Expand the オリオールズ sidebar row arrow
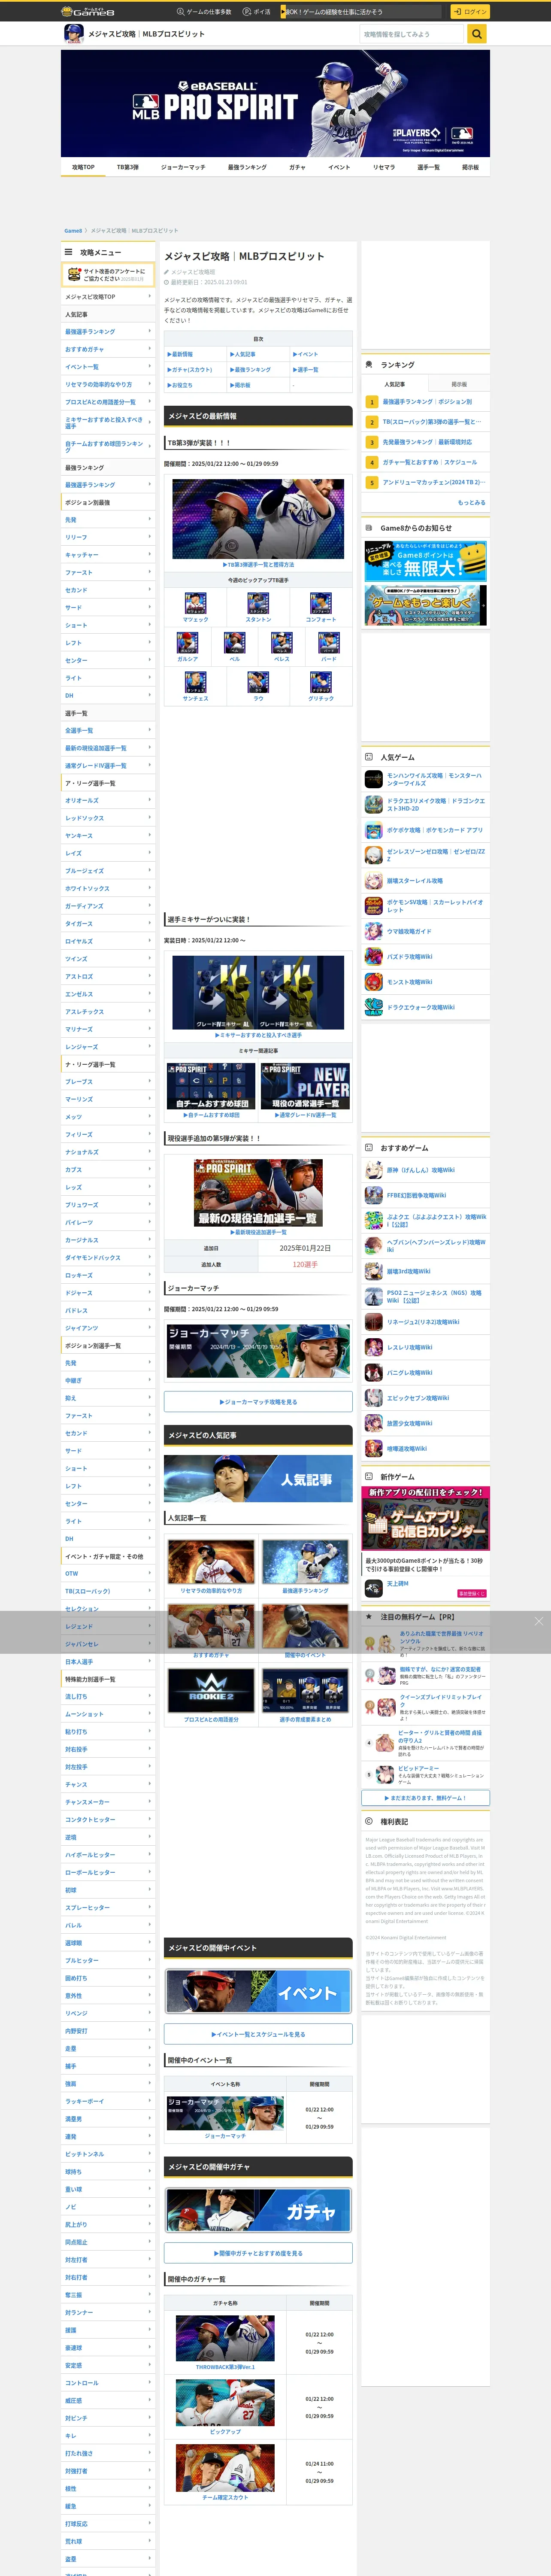Viewport: 551px width, 2576px height. (150, 800)
